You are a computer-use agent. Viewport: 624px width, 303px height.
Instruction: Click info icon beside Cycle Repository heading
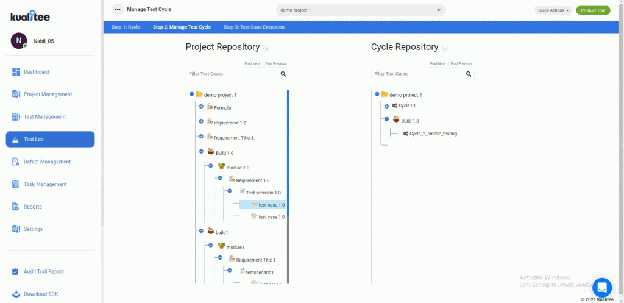(445, 49)
